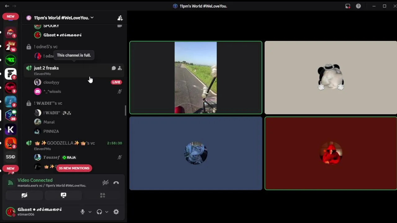
Task: Select the ElevenPMs label under just 2 freaks
Action: tap(42, 74)
